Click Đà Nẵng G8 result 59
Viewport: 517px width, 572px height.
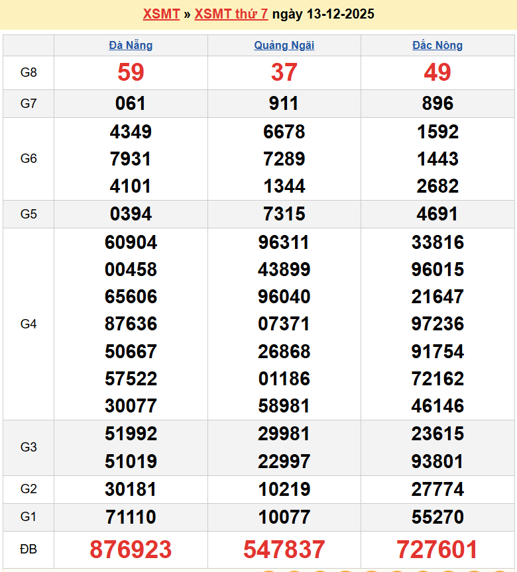coord(131,72)
